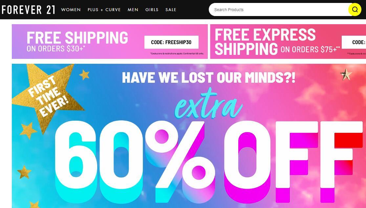Viewport: 366px width, 208px height.
Task: Open the GIRLS section
Action: (152, 10)
